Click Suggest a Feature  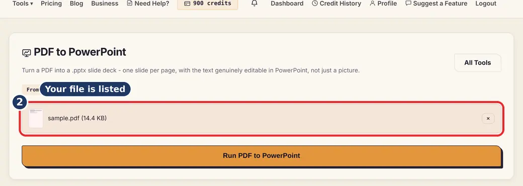[x=437, y=4]
